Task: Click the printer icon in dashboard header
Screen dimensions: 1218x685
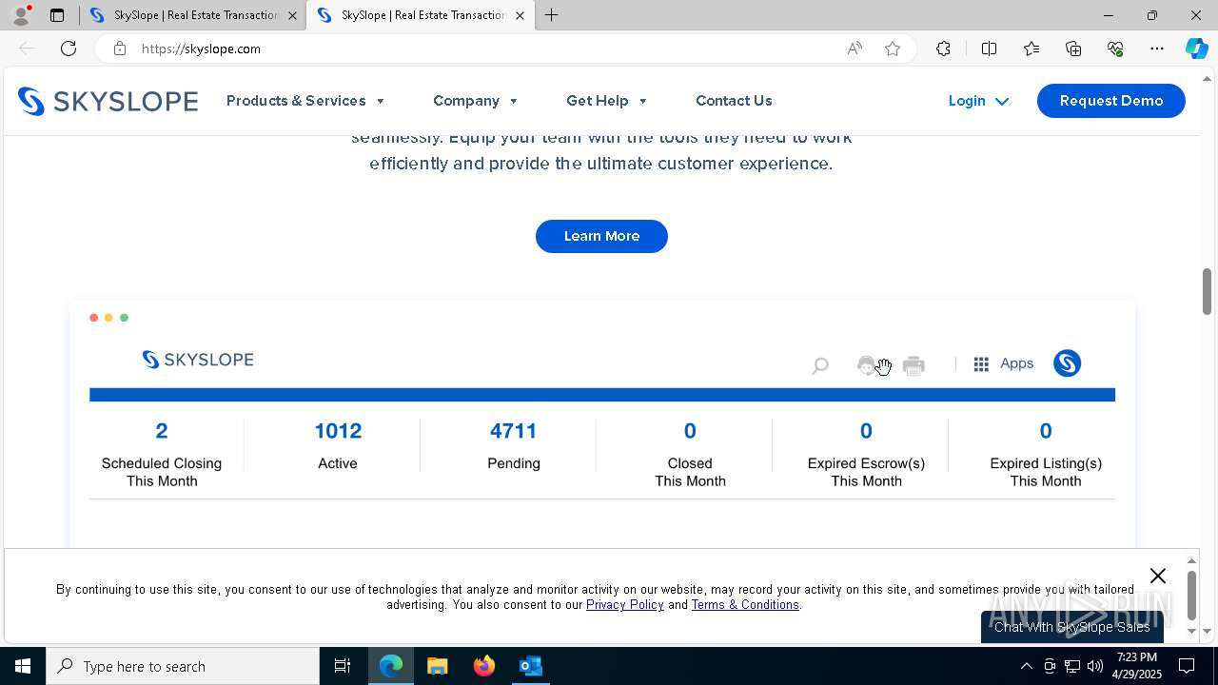Action: 913,365
